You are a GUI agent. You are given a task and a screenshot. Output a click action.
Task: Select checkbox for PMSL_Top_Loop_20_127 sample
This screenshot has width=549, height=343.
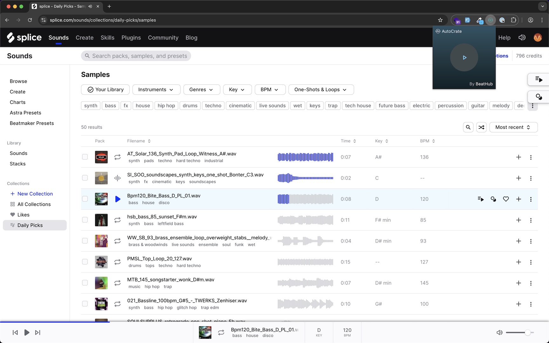(85, 262)
